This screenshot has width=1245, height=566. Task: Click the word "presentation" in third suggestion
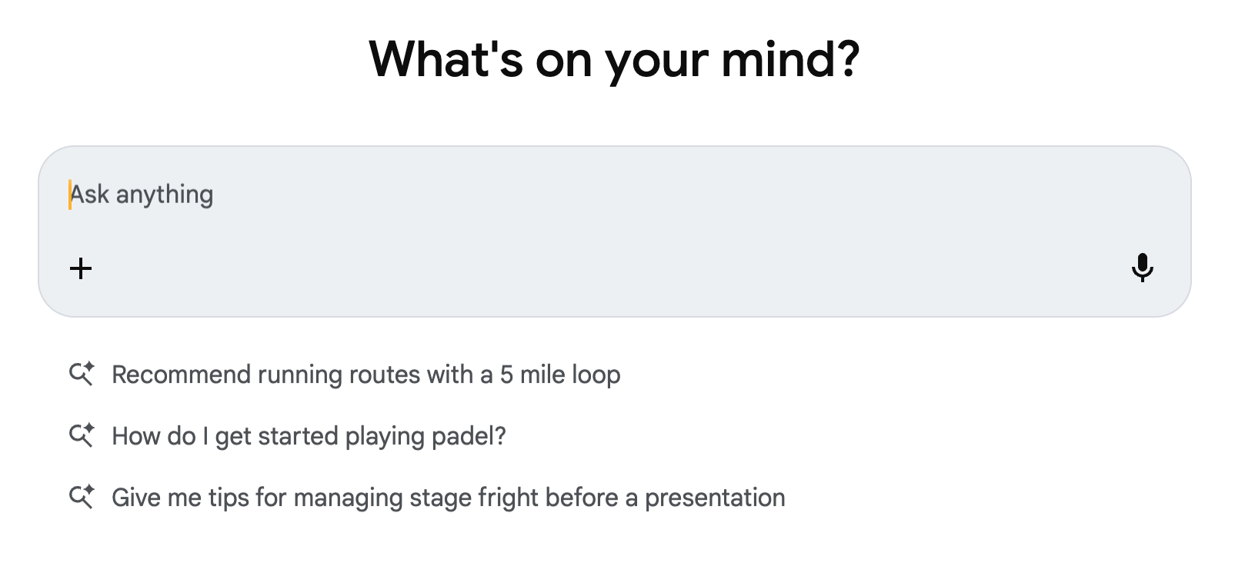coord(715,498)
